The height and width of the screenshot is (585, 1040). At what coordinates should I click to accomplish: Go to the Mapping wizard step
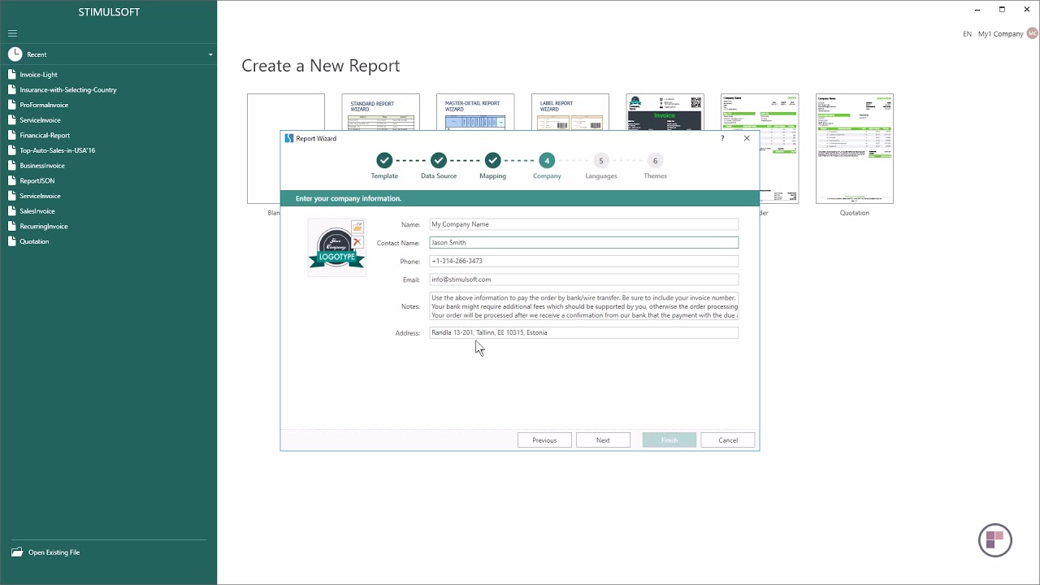(x=492, y=166)
